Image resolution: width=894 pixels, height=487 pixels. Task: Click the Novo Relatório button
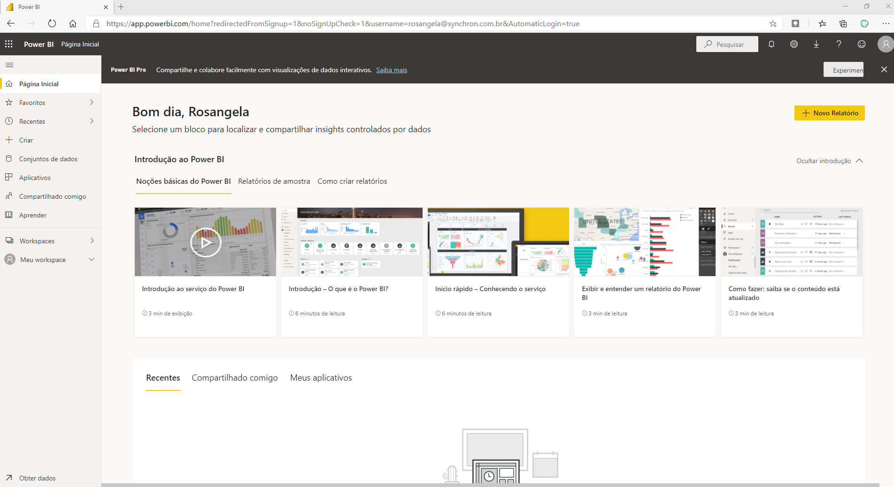pos(830,113)
